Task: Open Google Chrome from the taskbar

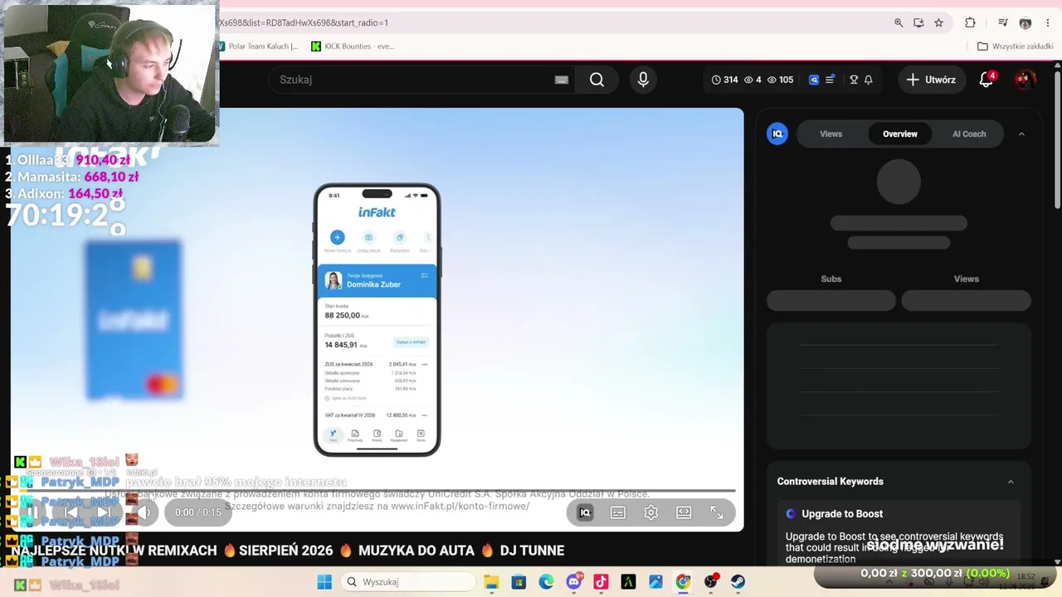Action: tap(683, 582)
